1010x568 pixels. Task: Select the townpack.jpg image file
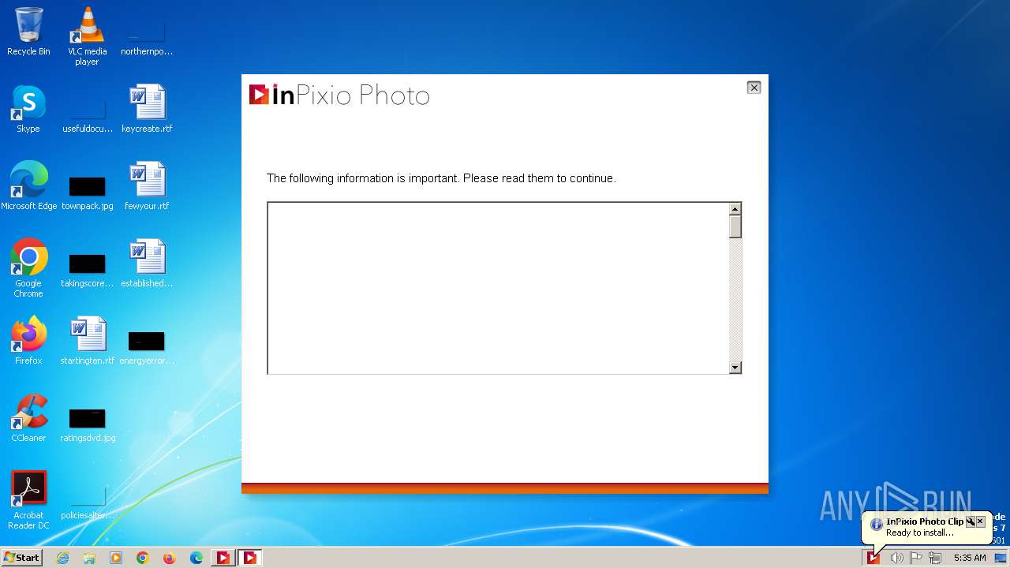tap(87, 192)
